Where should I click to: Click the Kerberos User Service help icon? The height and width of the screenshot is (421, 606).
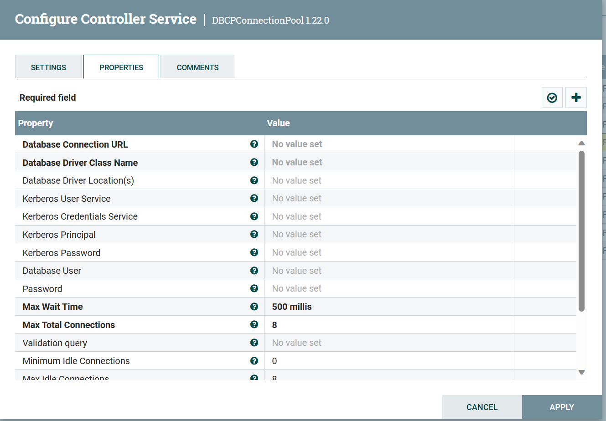click(254, 198)
